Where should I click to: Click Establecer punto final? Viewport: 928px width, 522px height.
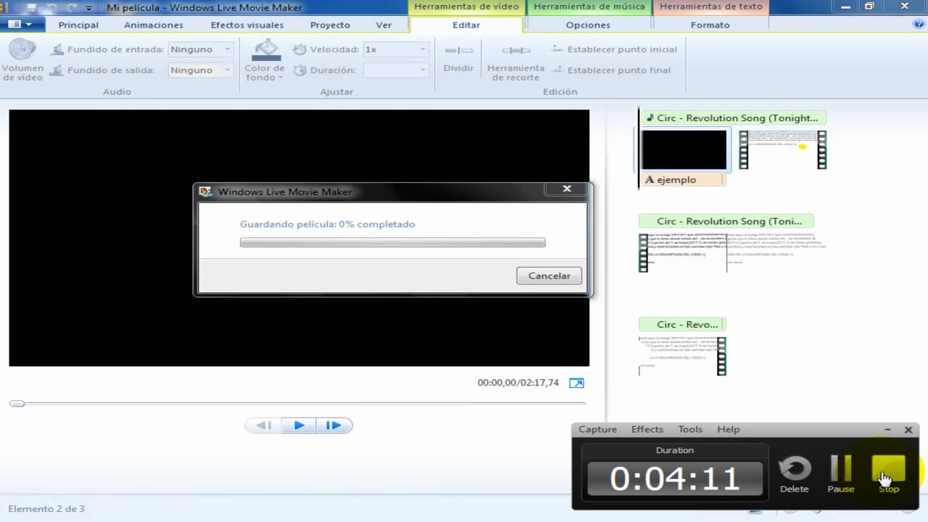point(611,70)
